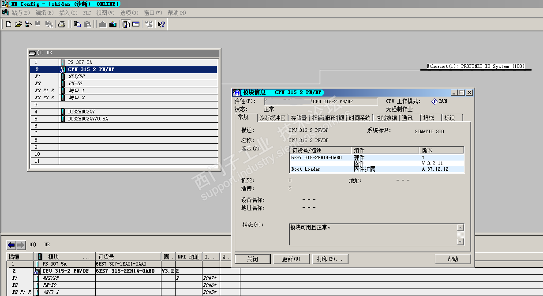Click the 路径 field in module info dialog
The height and width of the screenshot is (296, 543).
(x=321, y=101)
